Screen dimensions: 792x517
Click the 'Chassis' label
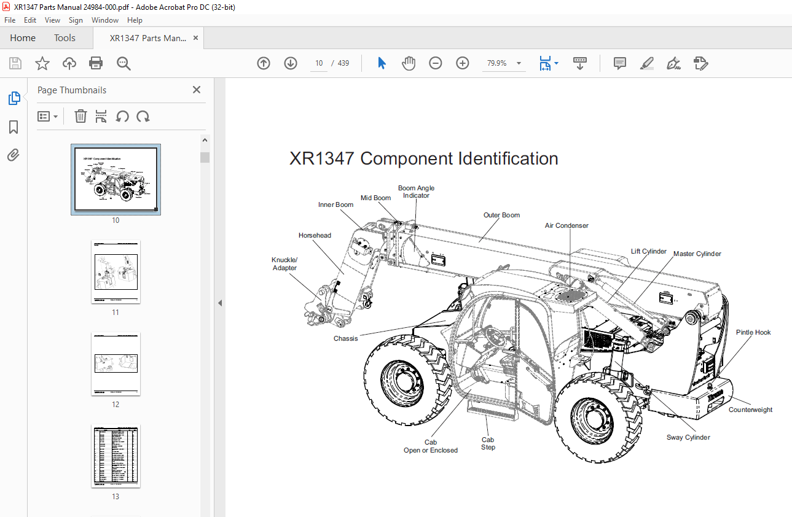[345, 338]
